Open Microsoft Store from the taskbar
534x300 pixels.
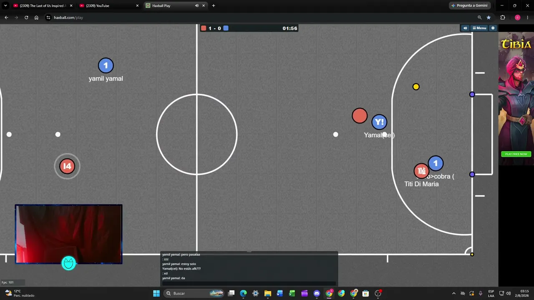pyautogui.click(x=365, y=293)
